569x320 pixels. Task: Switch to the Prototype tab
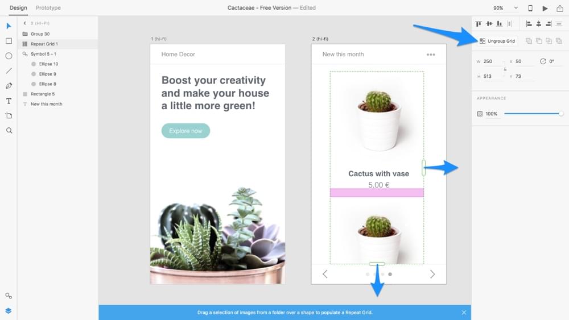click(48, 8)
